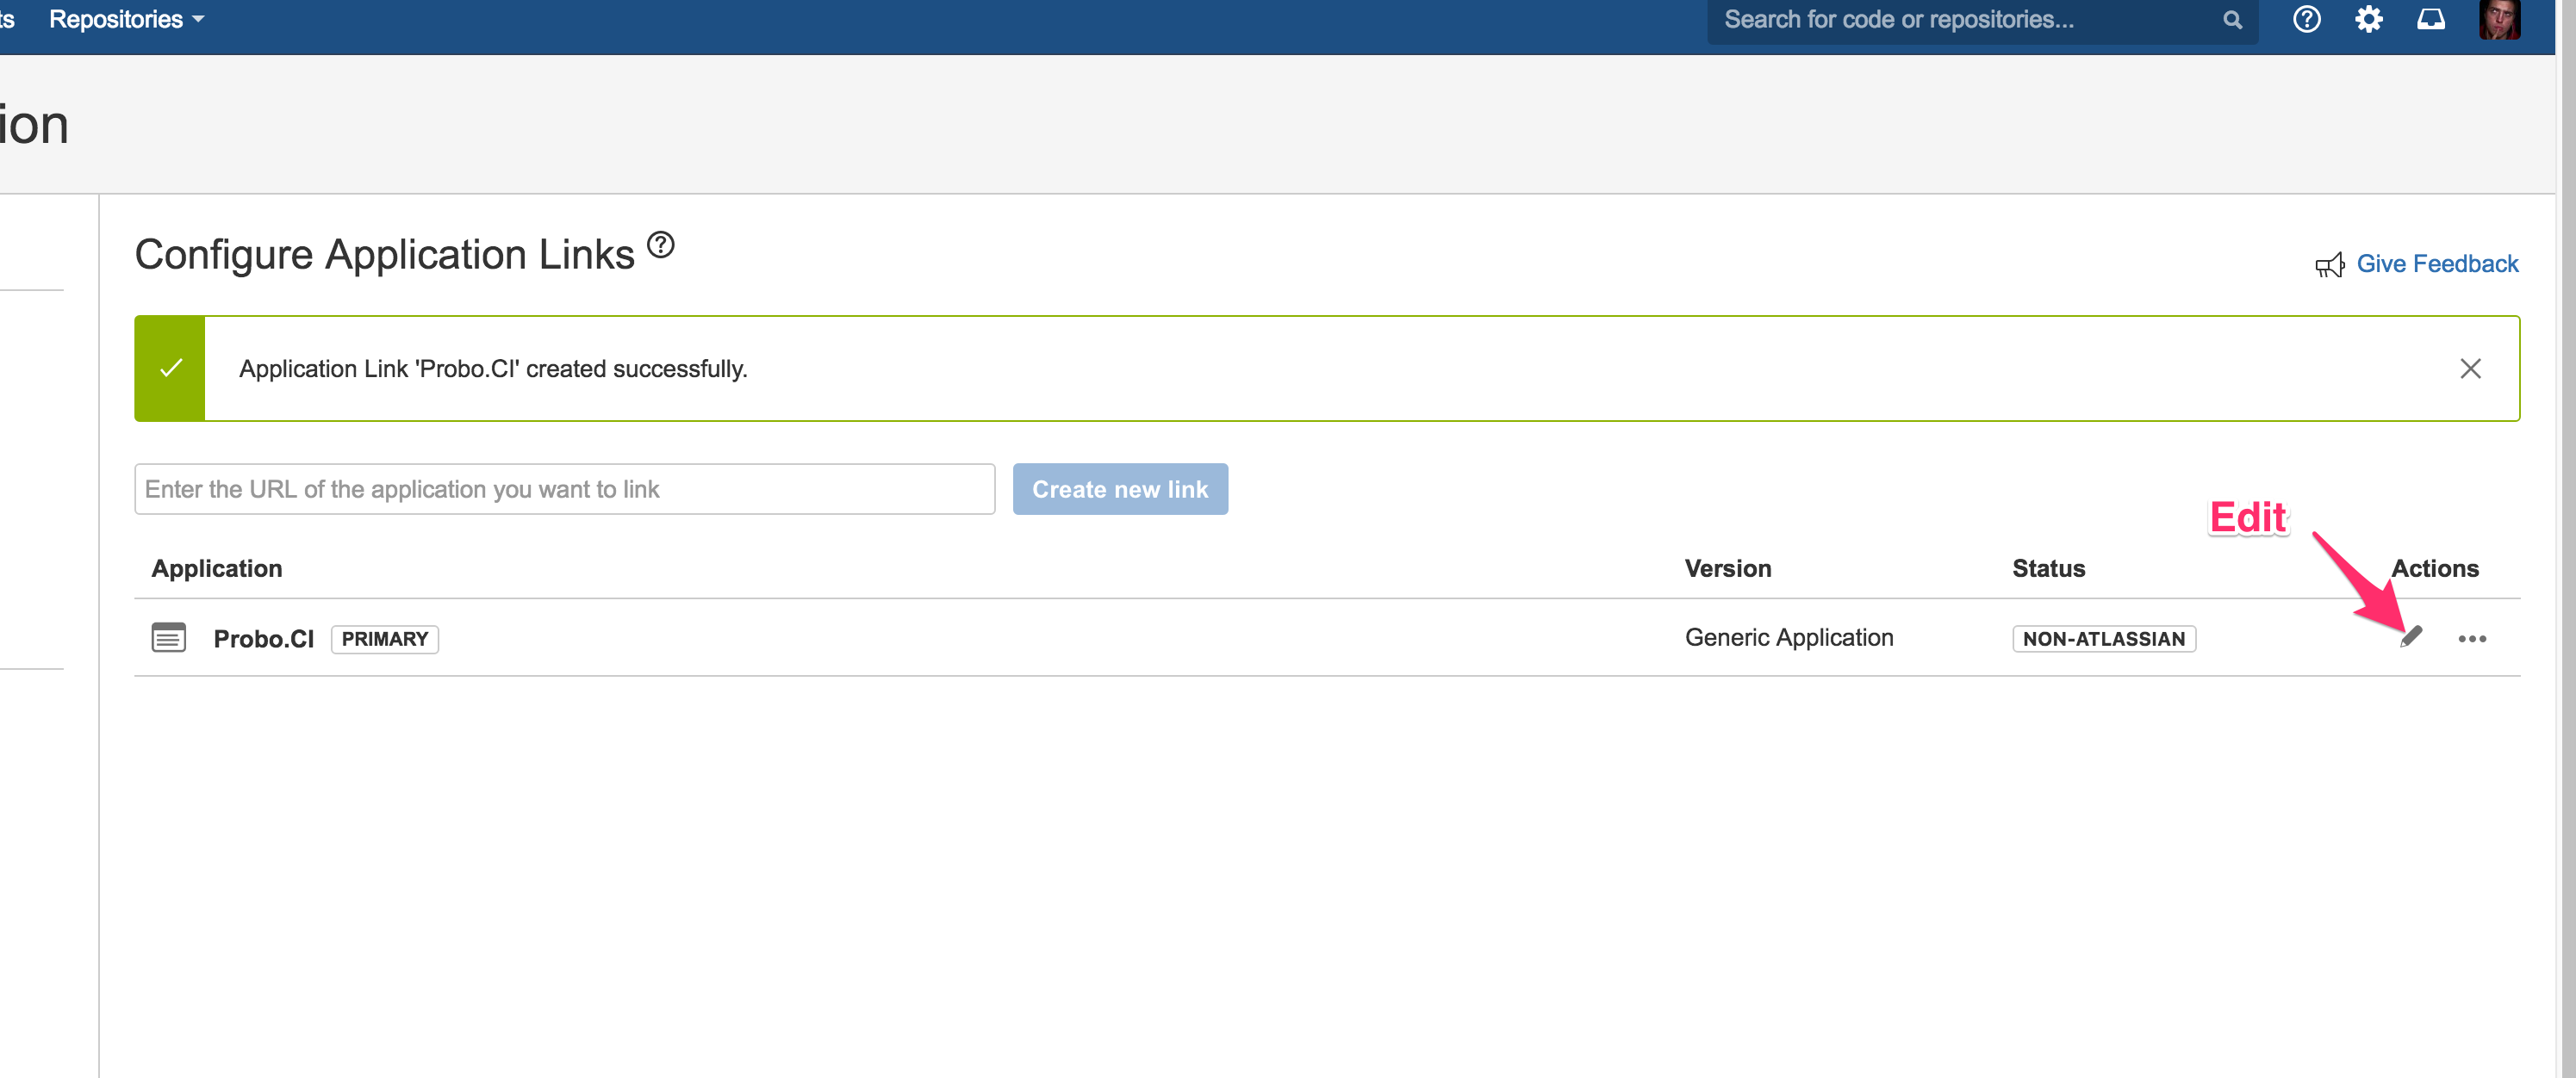Focus the application URL input field

[x=564, y=490]
